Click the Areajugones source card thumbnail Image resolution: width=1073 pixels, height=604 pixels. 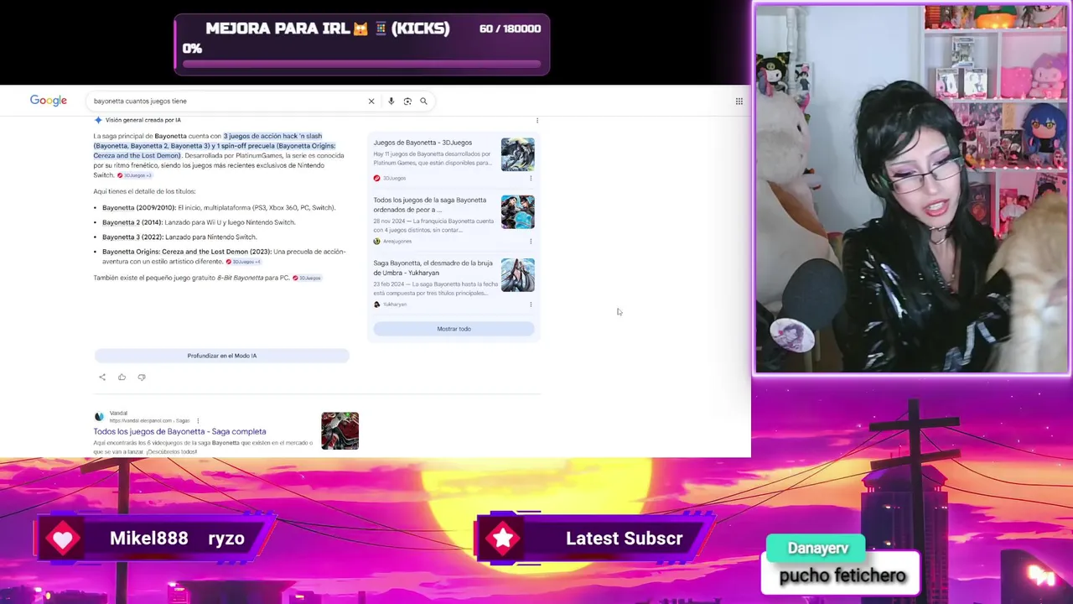tap(517, 212)
